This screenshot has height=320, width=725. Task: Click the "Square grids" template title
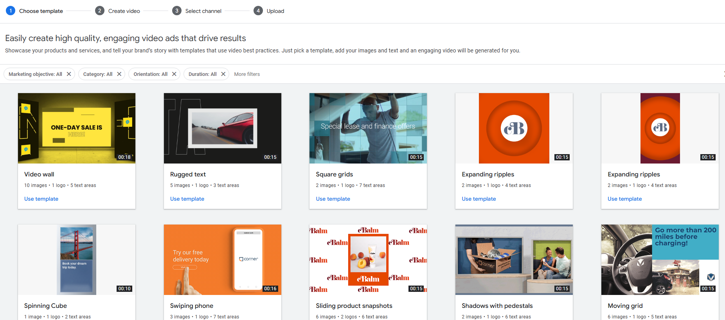click(x=335, y=174)
